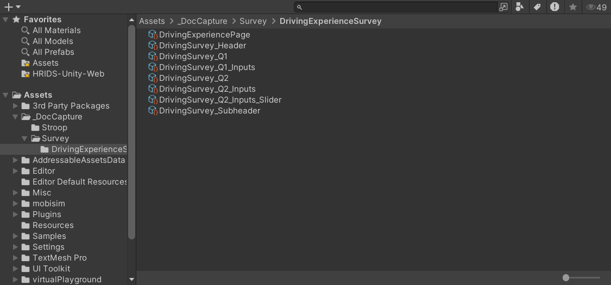
Task: Click the project search input field
Action: [396, 7]
